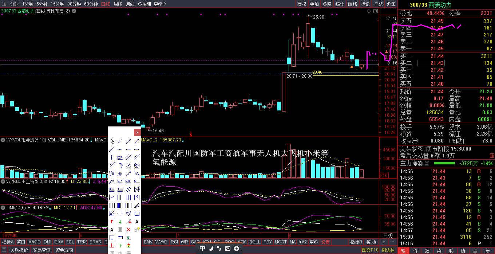Viewport: 495px width, 254px height.
Task: Open the IME soft keyboard icon
Action: point(228,249)
